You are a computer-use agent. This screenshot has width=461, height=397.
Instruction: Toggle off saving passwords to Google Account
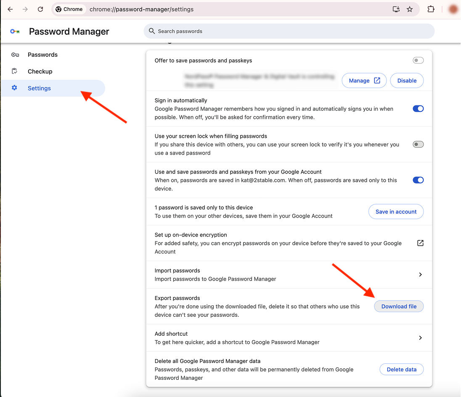point(418,180)
